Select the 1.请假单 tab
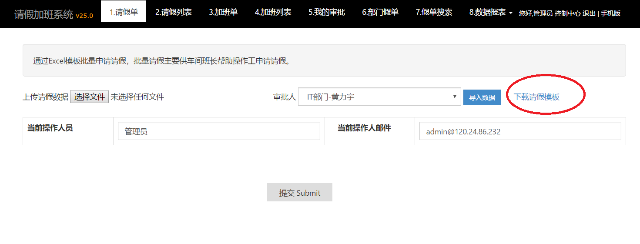Image resolution: width=640 pixels, height=244 pixels. coord(124,12)
